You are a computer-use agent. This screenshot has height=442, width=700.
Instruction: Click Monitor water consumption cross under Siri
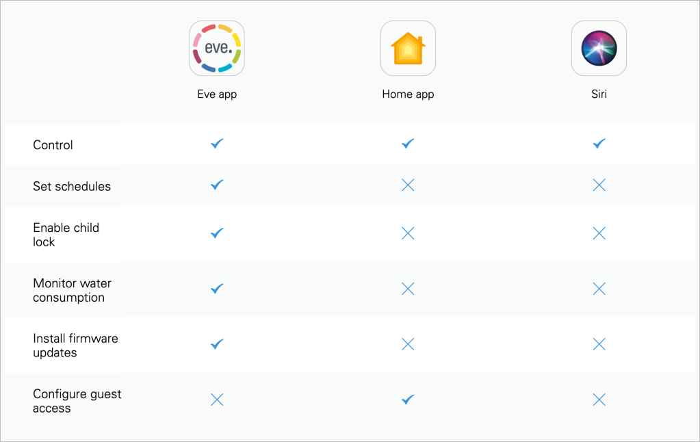tap(599, 289)
